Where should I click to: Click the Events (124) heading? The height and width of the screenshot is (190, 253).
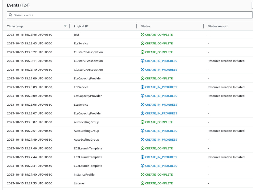tap(18, 5)
